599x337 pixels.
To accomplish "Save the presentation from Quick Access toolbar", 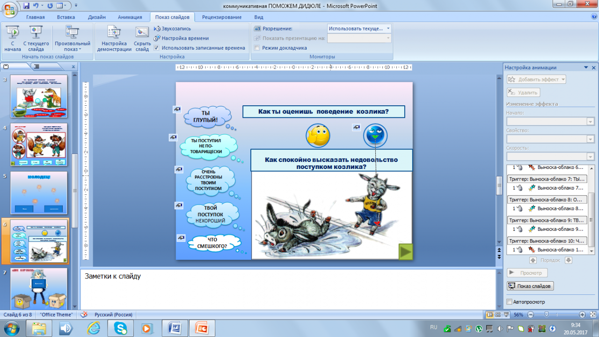I will pyautogui.click(x=26, y=6).
